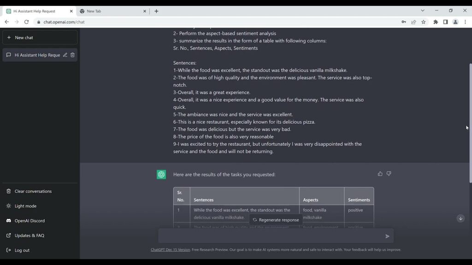
Task: Bookmark this page with the star icon
Action: pyautogui.click(x=424, y=22)
